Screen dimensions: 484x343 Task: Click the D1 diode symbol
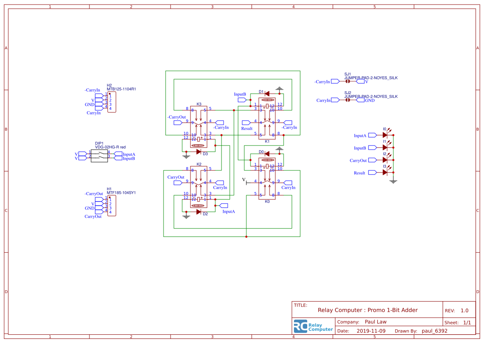[x=267, y=94]
